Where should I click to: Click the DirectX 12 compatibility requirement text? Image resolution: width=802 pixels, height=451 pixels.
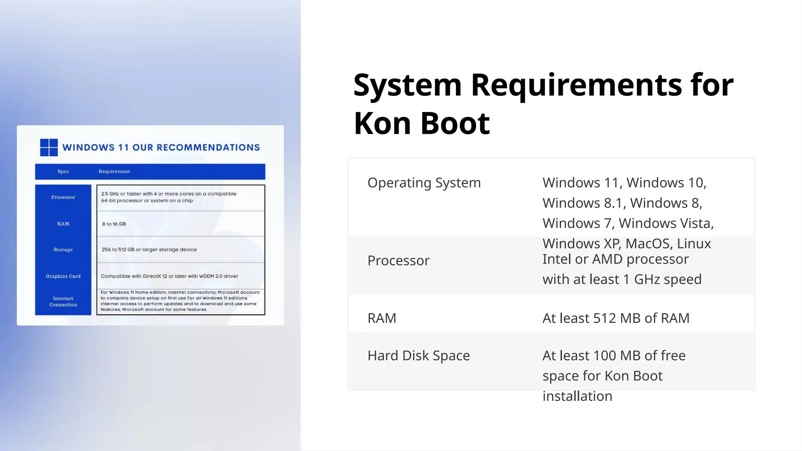click(170, 276)
